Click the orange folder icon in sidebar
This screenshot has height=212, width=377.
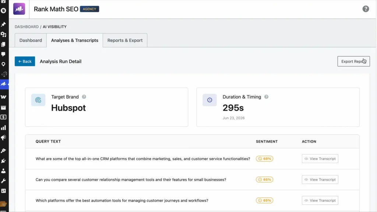[x=3, y=204]
